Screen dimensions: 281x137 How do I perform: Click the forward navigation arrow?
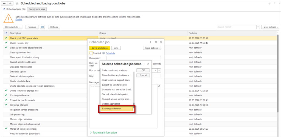[x=10, y=3]
